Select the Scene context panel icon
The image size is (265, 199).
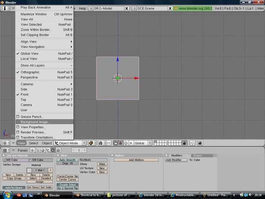(x=58, y=150)
